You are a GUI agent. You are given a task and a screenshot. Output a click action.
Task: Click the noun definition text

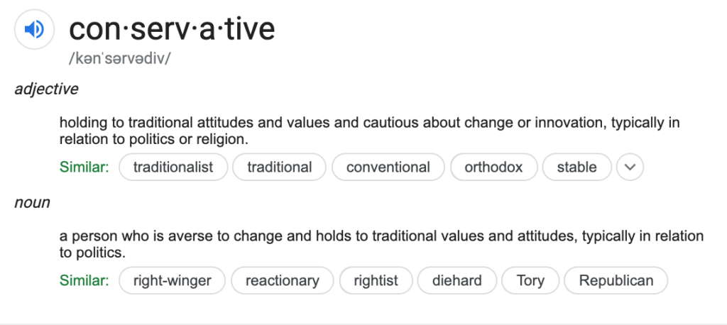[x=381, y=244]
